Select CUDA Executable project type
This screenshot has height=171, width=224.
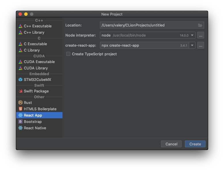coord(39,62)
